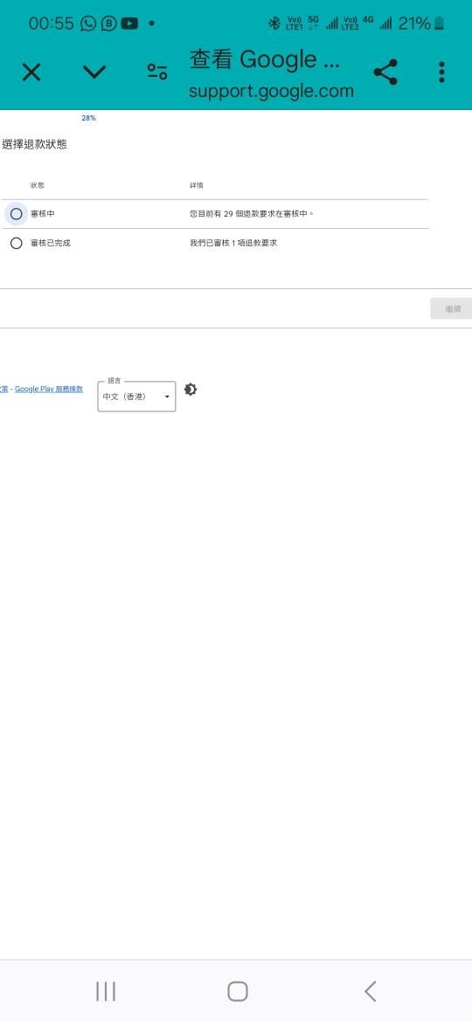Viewport: 472px width, 1022px height.
Task: Open the 語言 language dropdown
Action: coord(136,397)
